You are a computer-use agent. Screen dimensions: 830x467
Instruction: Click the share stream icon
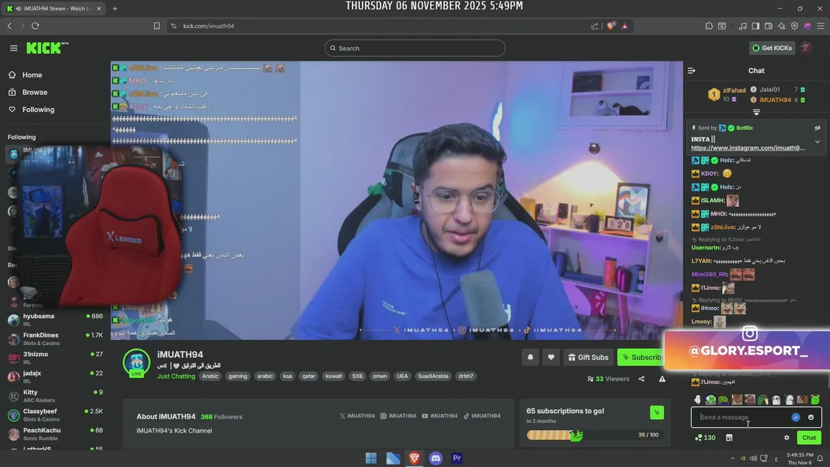[641, 379]
